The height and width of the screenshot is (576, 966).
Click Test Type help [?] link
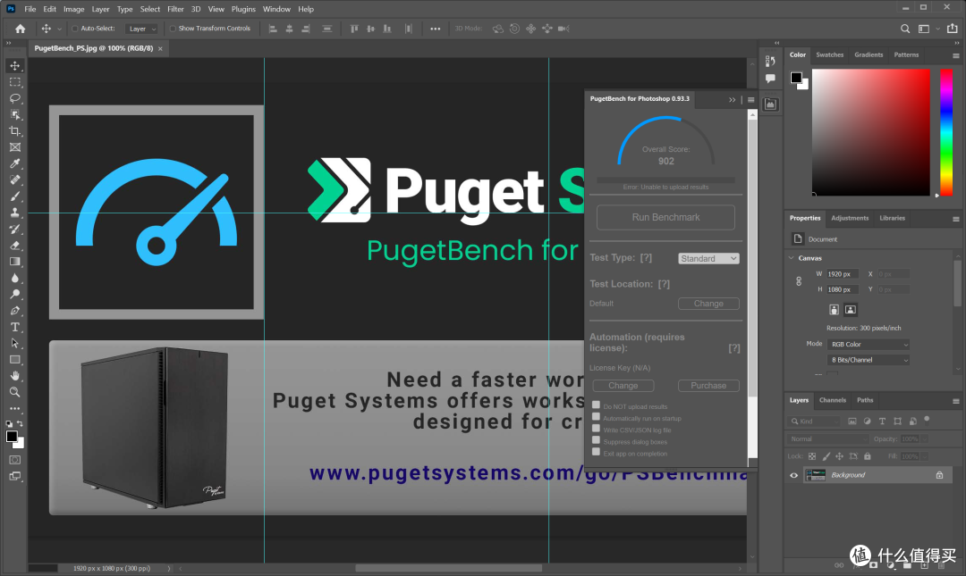pyautogui.click(x=646, y=258)
